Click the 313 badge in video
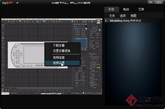The height and width of the screenshot is (109, 165). (x=99, y=21)
